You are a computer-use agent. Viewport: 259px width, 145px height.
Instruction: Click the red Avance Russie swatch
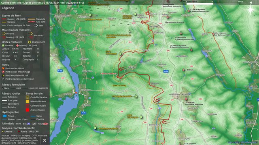(x=28, y=110)
